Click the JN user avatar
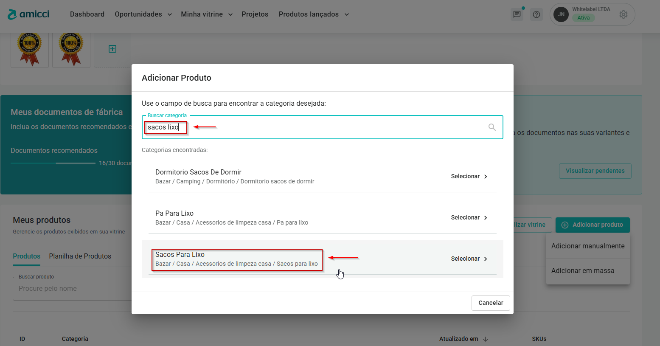Image resolution: width=660 pixels, height=346 pixels. click(561, 14)
